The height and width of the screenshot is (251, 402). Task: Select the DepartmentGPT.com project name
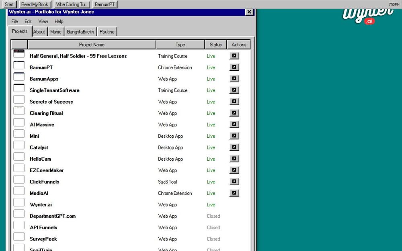click(53, 216)
